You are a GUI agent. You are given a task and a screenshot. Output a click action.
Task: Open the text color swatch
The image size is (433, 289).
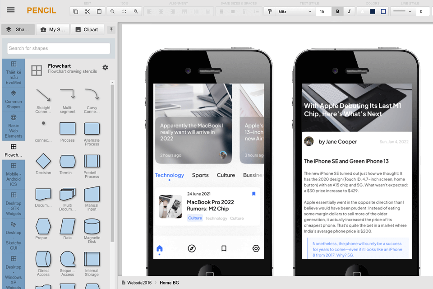[362, 11]
